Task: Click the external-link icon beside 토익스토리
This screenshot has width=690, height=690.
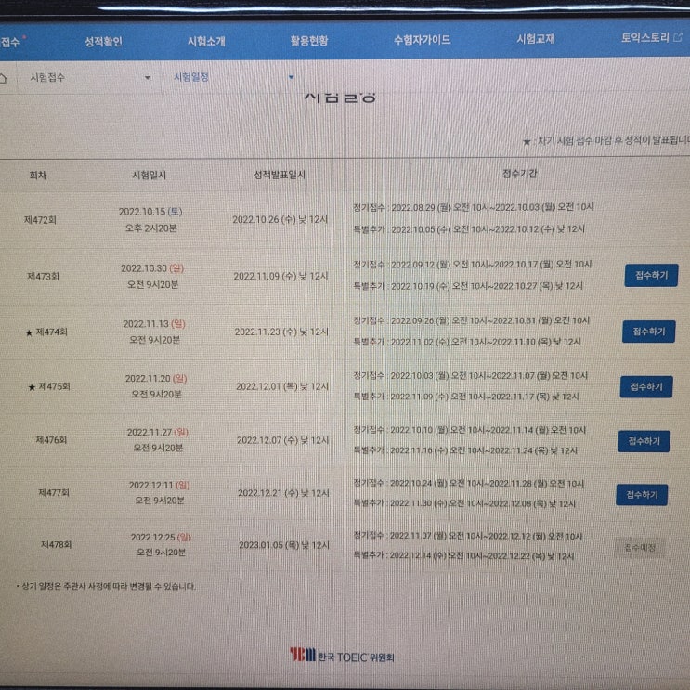Action: [678, 38]
